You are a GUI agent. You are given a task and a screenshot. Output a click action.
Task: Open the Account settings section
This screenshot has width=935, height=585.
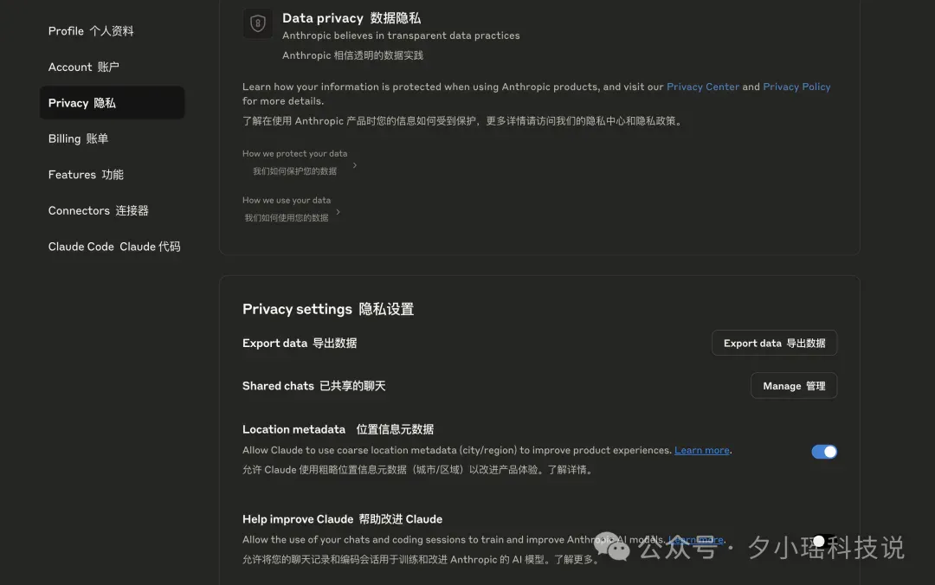[x=83, y=67]
